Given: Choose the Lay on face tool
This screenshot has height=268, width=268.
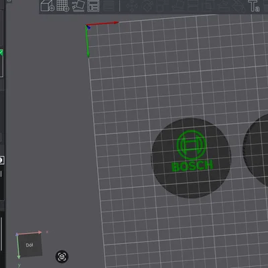Looking at the screenshot, I should 177,6.
